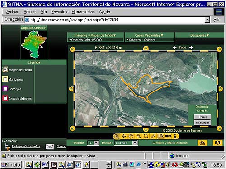Image resolution: width=226 pixels, height=169 pixels.
Task: Expand Imágenes y Mapas de fondo menu
Action: pyautogui.click(x=95, y=35)
